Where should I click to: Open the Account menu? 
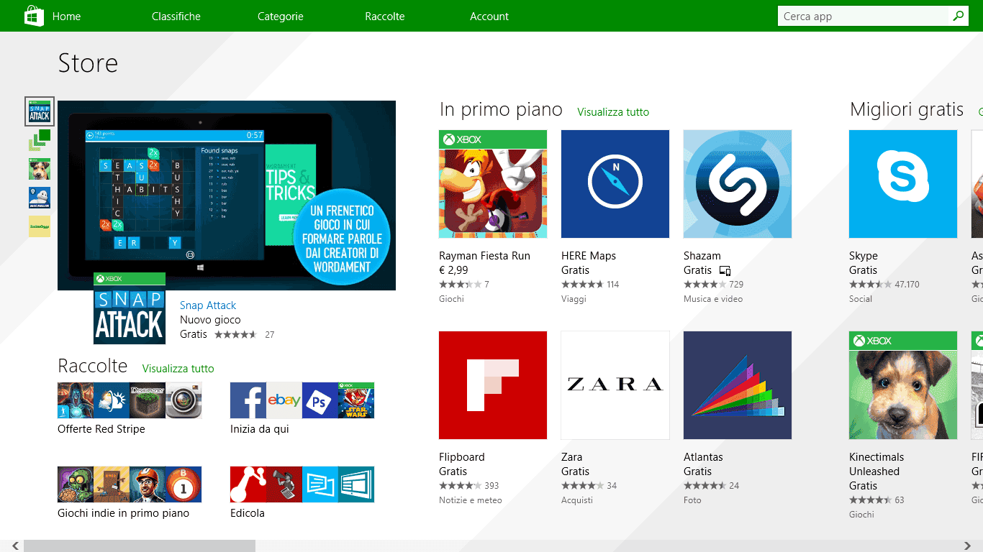(489, 17)
